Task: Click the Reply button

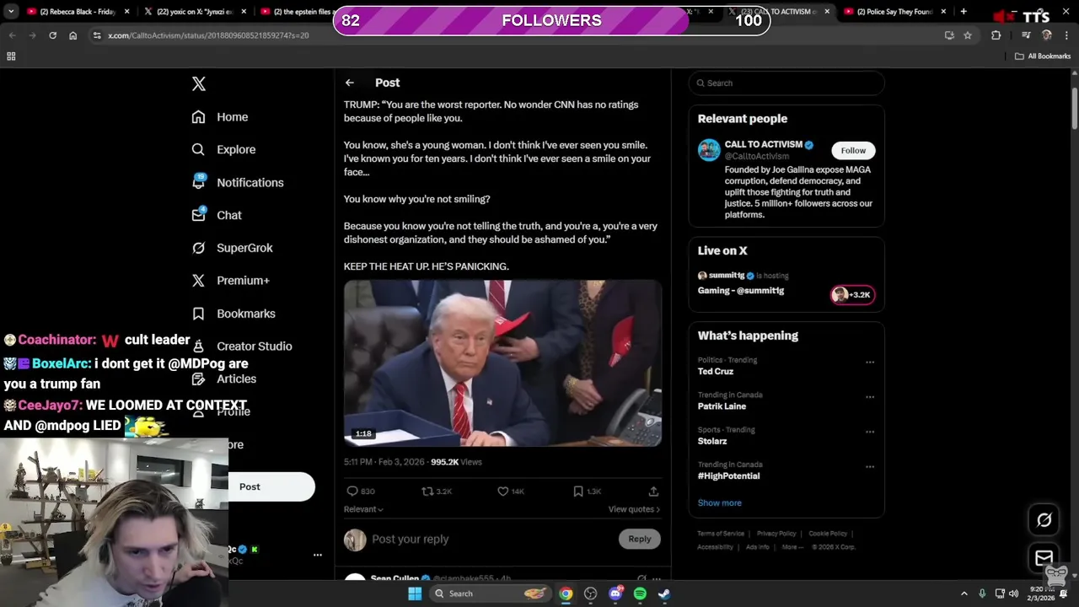Action: [x=640, y=539]
